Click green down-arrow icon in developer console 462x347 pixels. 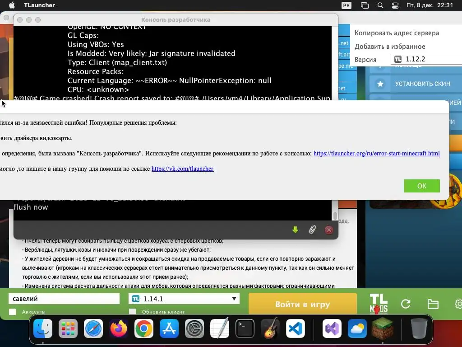pyautogui.click(x=295, y=230)
